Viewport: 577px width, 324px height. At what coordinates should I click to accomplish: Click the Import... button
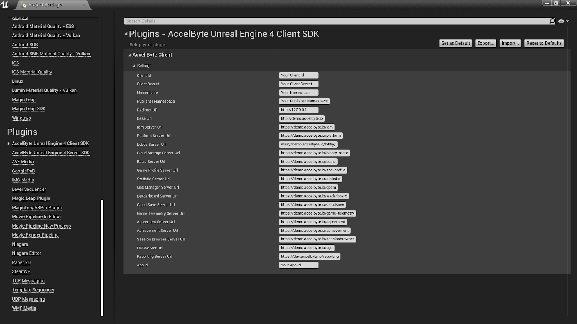click(x=510, y=43)
